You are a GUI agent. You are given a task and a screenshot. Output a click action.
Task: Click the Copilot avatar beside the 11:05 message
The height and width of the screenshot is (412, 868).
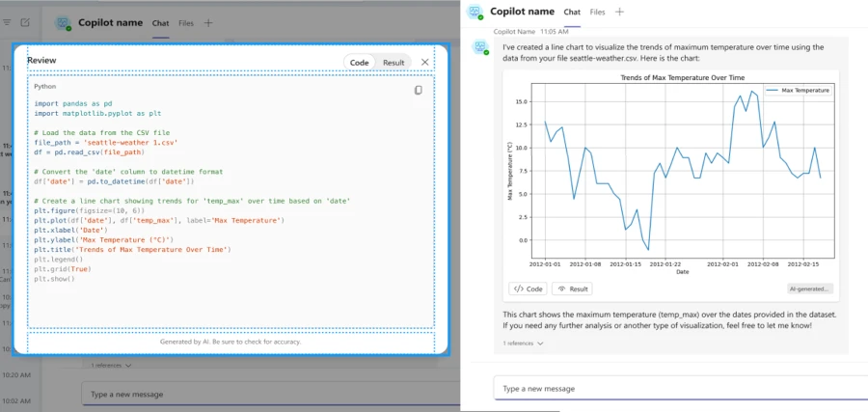tap(478, 46)
